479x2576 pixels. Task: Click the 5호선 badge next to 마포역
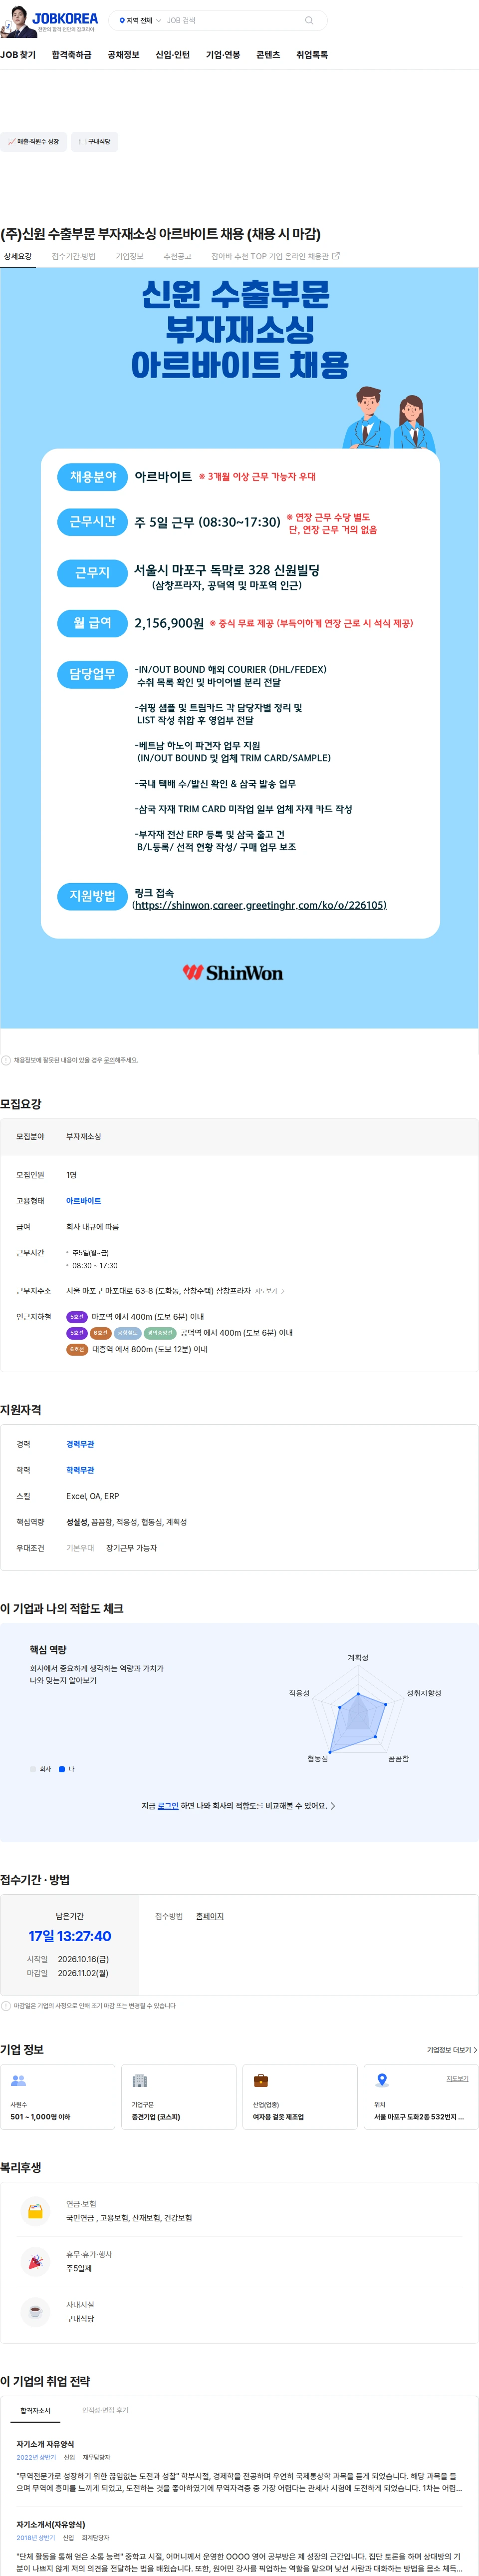click(77, 1317)
